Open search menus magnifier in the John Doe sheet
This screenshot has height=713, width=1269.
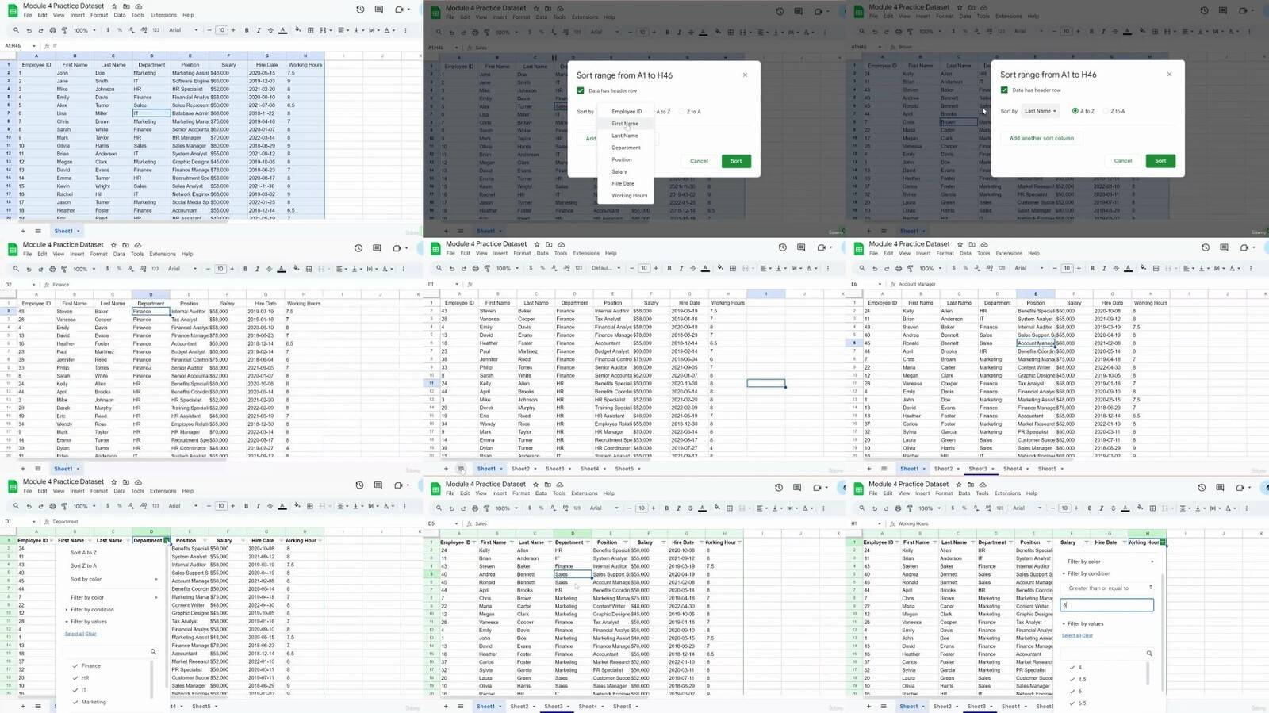tap(16, 30)
